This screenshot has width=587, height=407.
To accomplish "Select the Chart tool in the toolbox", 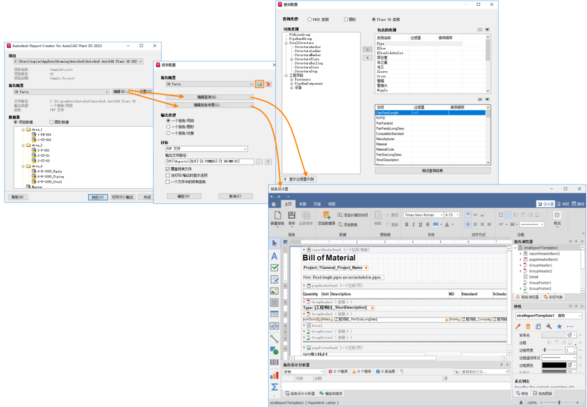I will 274,375.
